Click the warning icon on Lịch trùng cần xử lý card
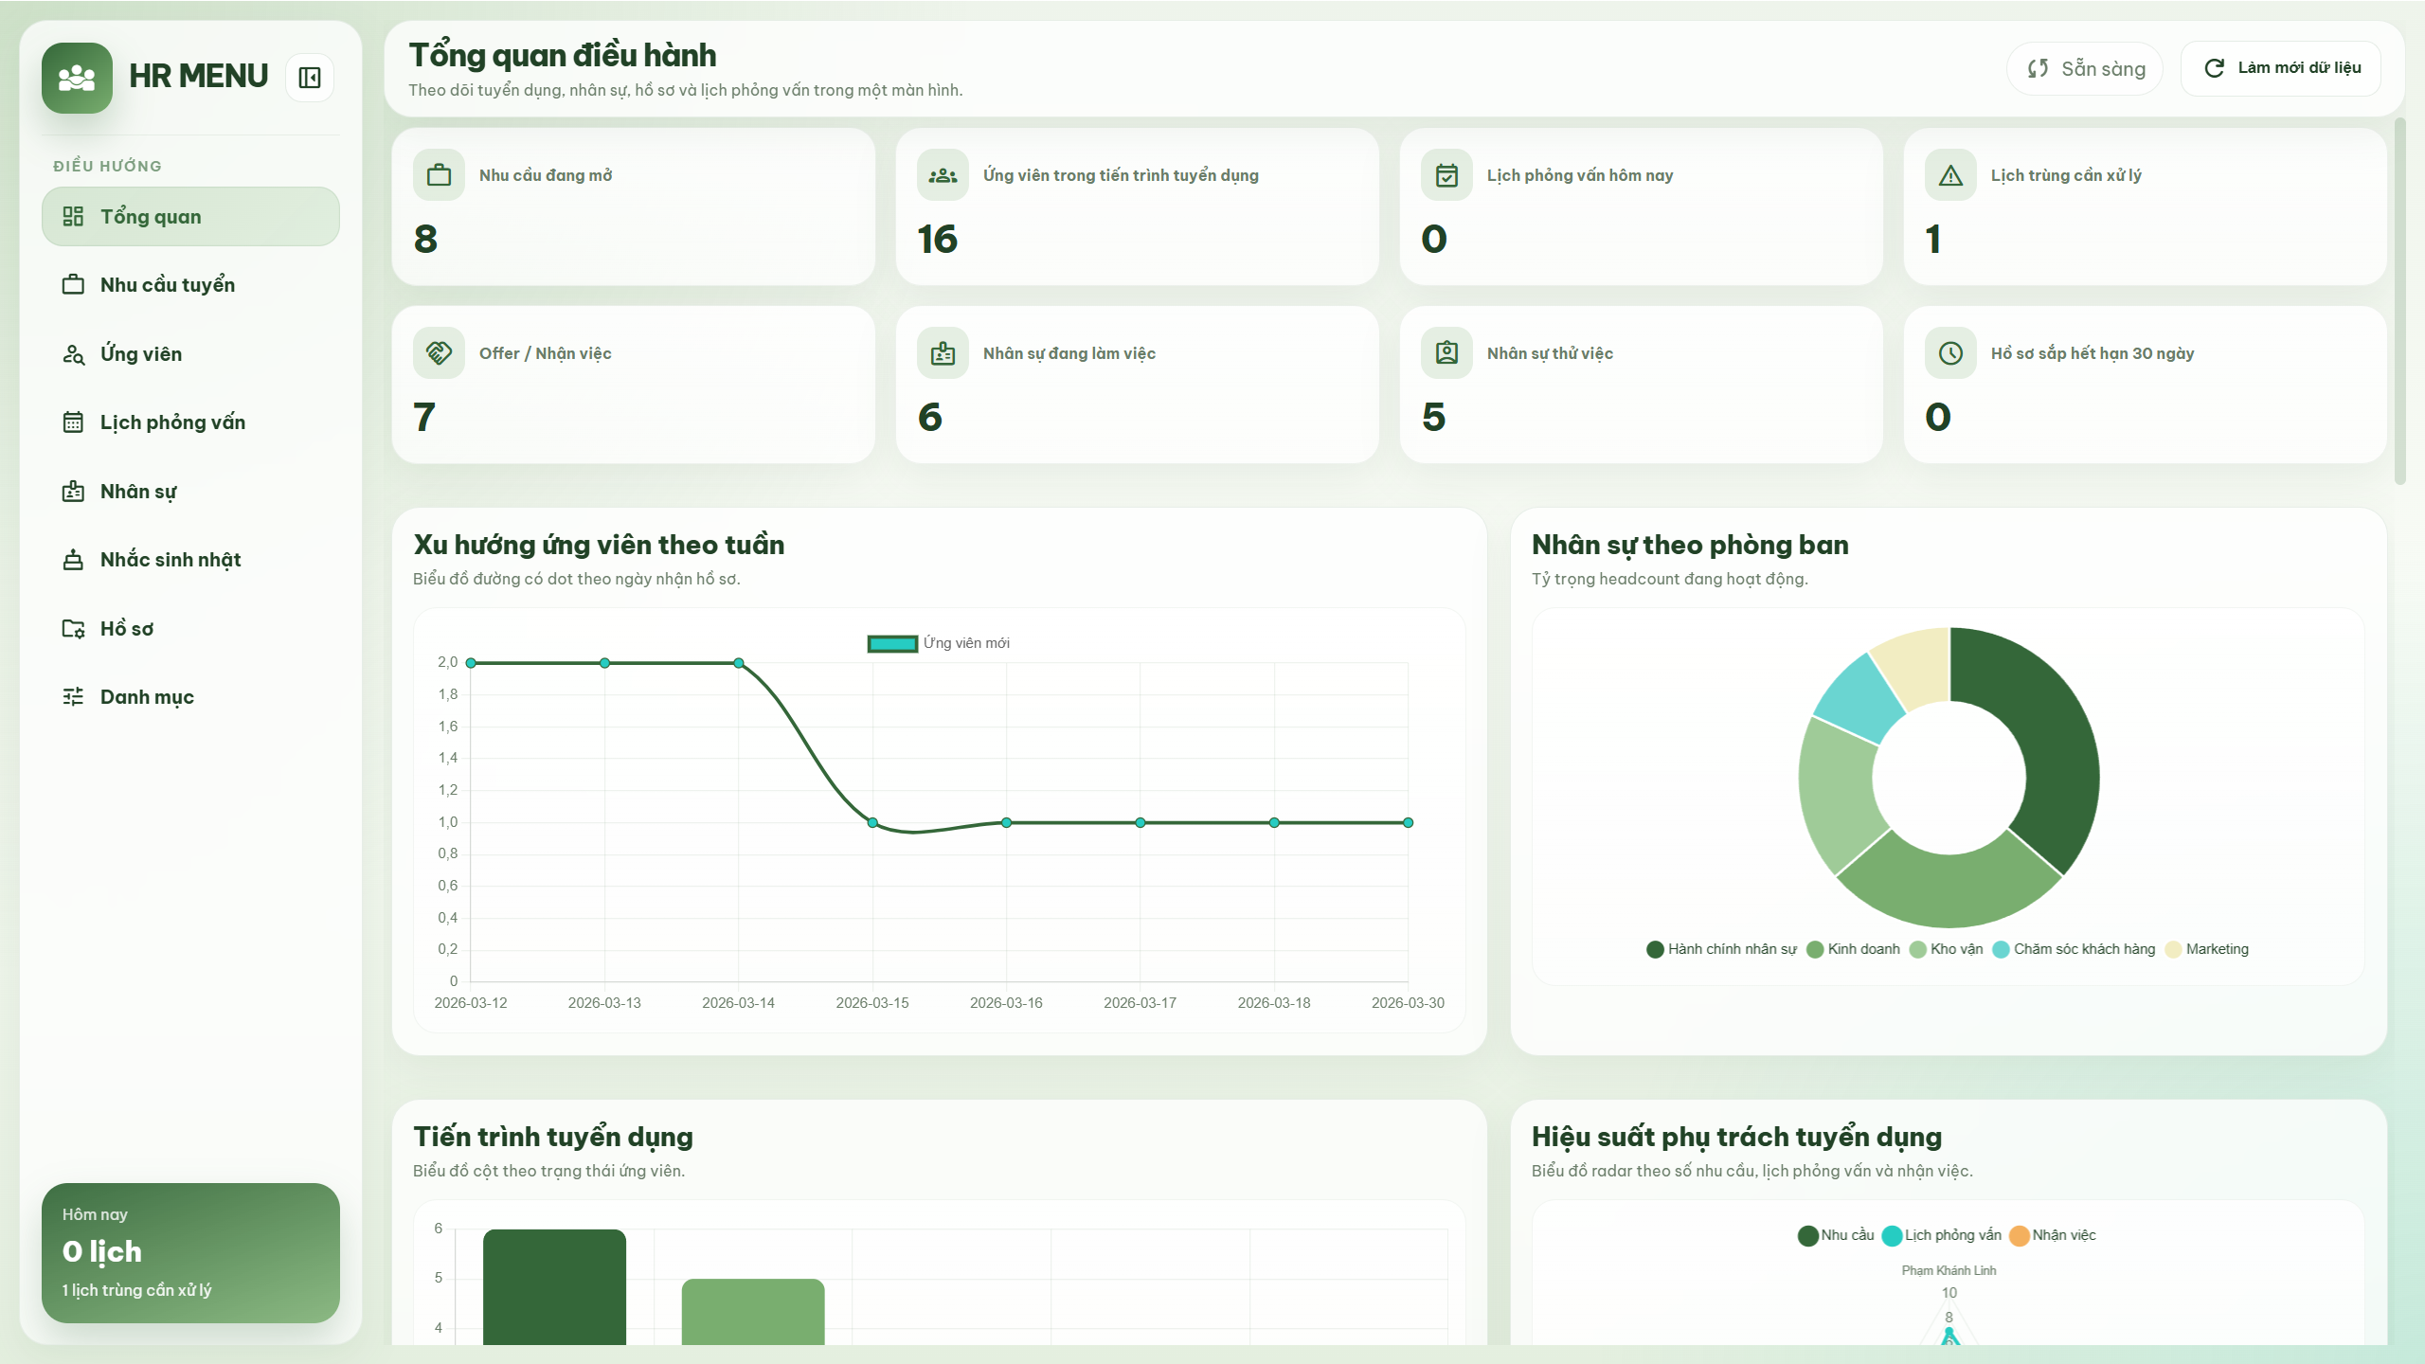Viewport: 2425px width, 1364px height. [1950, 175]
